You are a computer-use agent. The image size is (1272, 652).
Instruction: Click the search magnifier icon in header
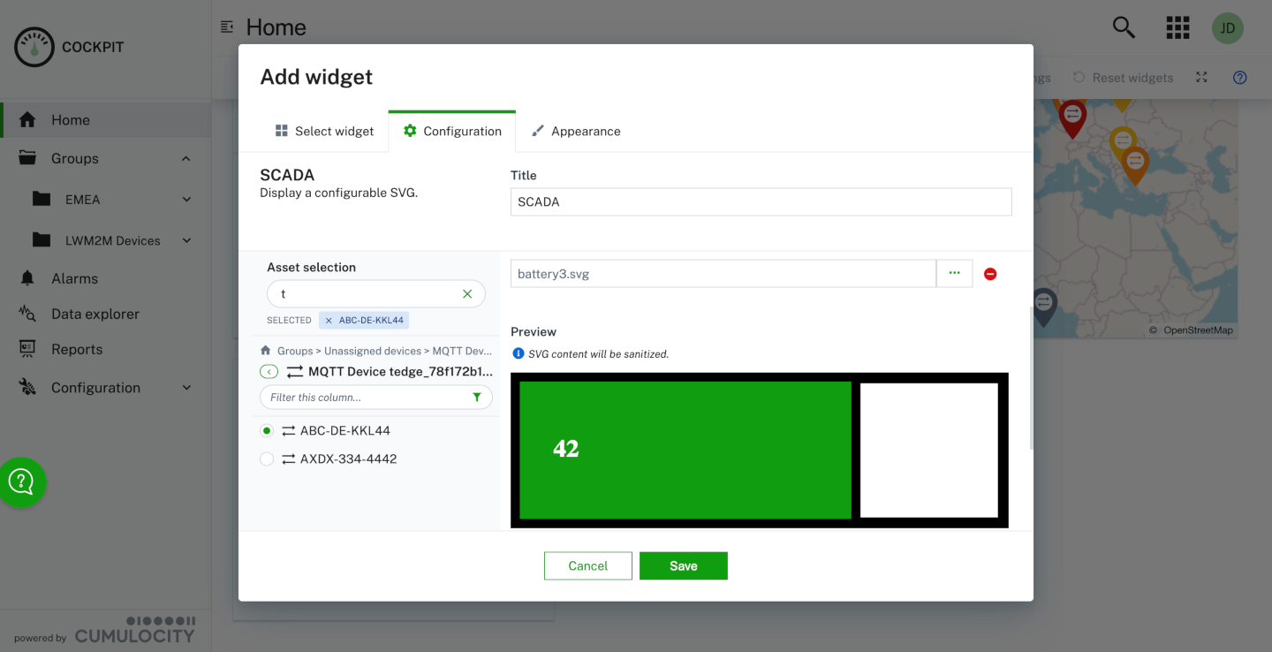coord(1123,27)
